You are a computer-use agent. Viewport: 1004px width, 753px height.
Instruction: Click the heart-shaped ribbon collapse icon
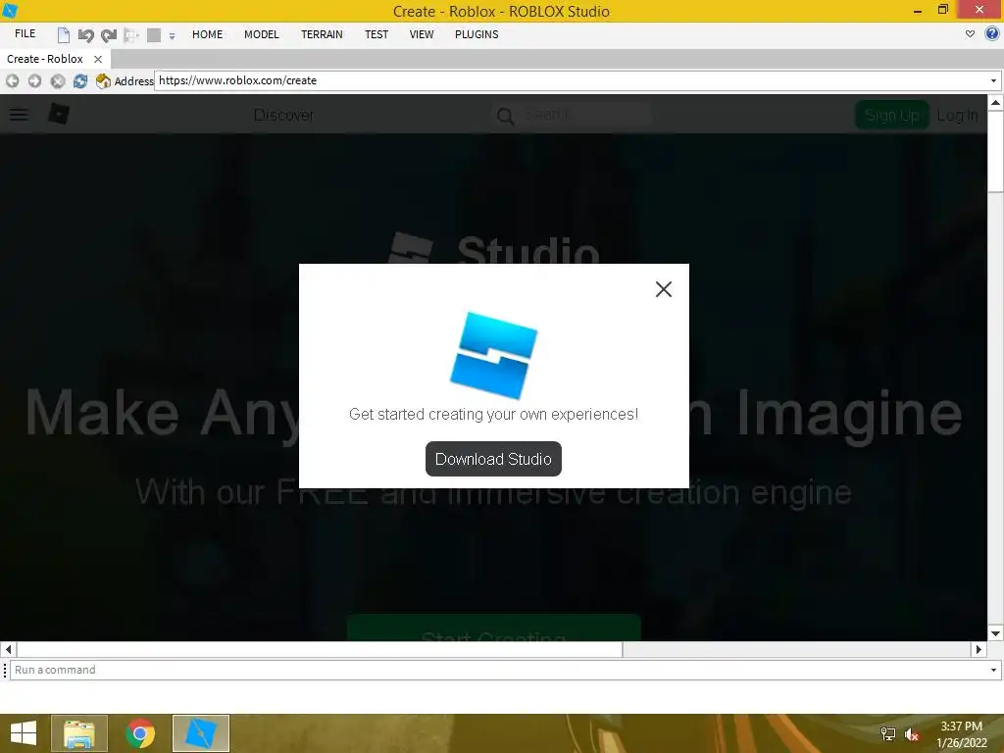point(970,34)
